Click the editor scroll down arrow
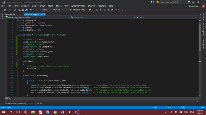This screenshot has width=206, height=115. pyautogui.click(x=200, y=95)
